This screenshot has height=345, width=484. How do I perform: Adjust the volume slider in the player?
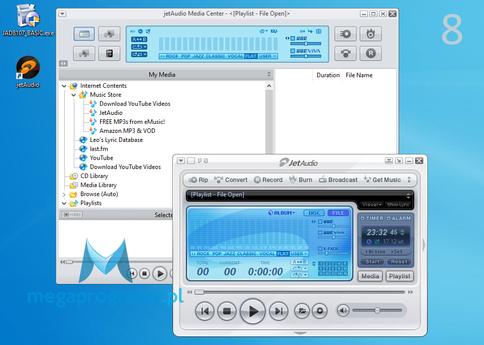tap(377, 310)
